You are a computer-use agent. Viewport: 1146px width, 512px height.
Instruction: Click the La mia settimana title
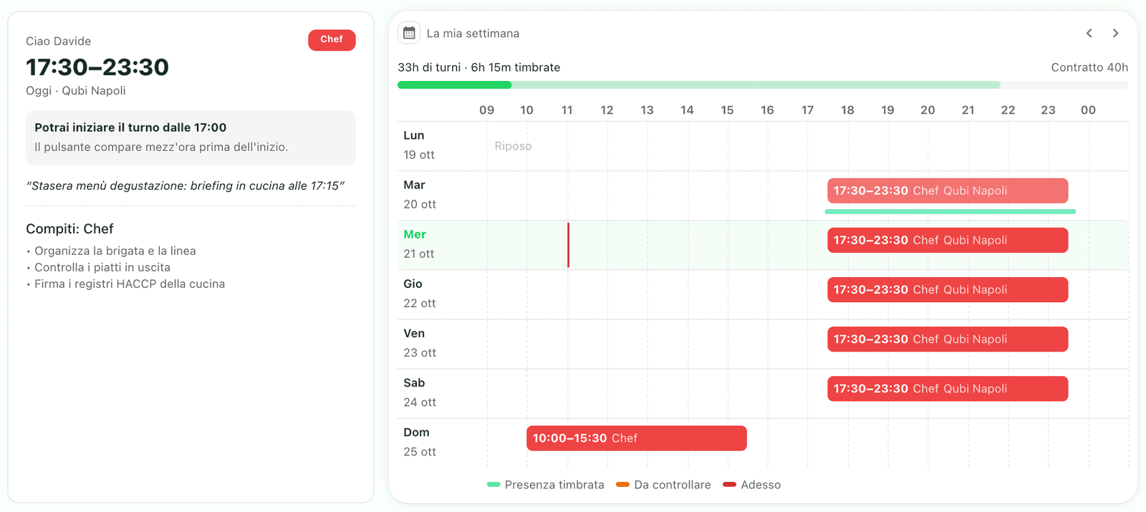[x=473, y=34]
